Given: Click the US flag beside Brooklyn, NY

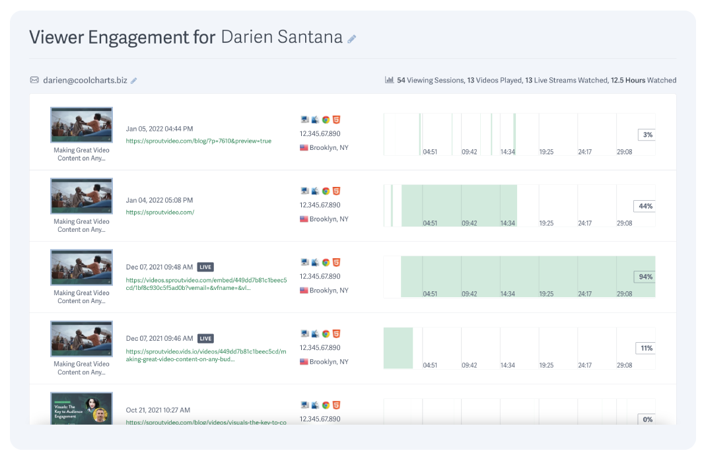Looking at the screenshot, I should [303, 147].
